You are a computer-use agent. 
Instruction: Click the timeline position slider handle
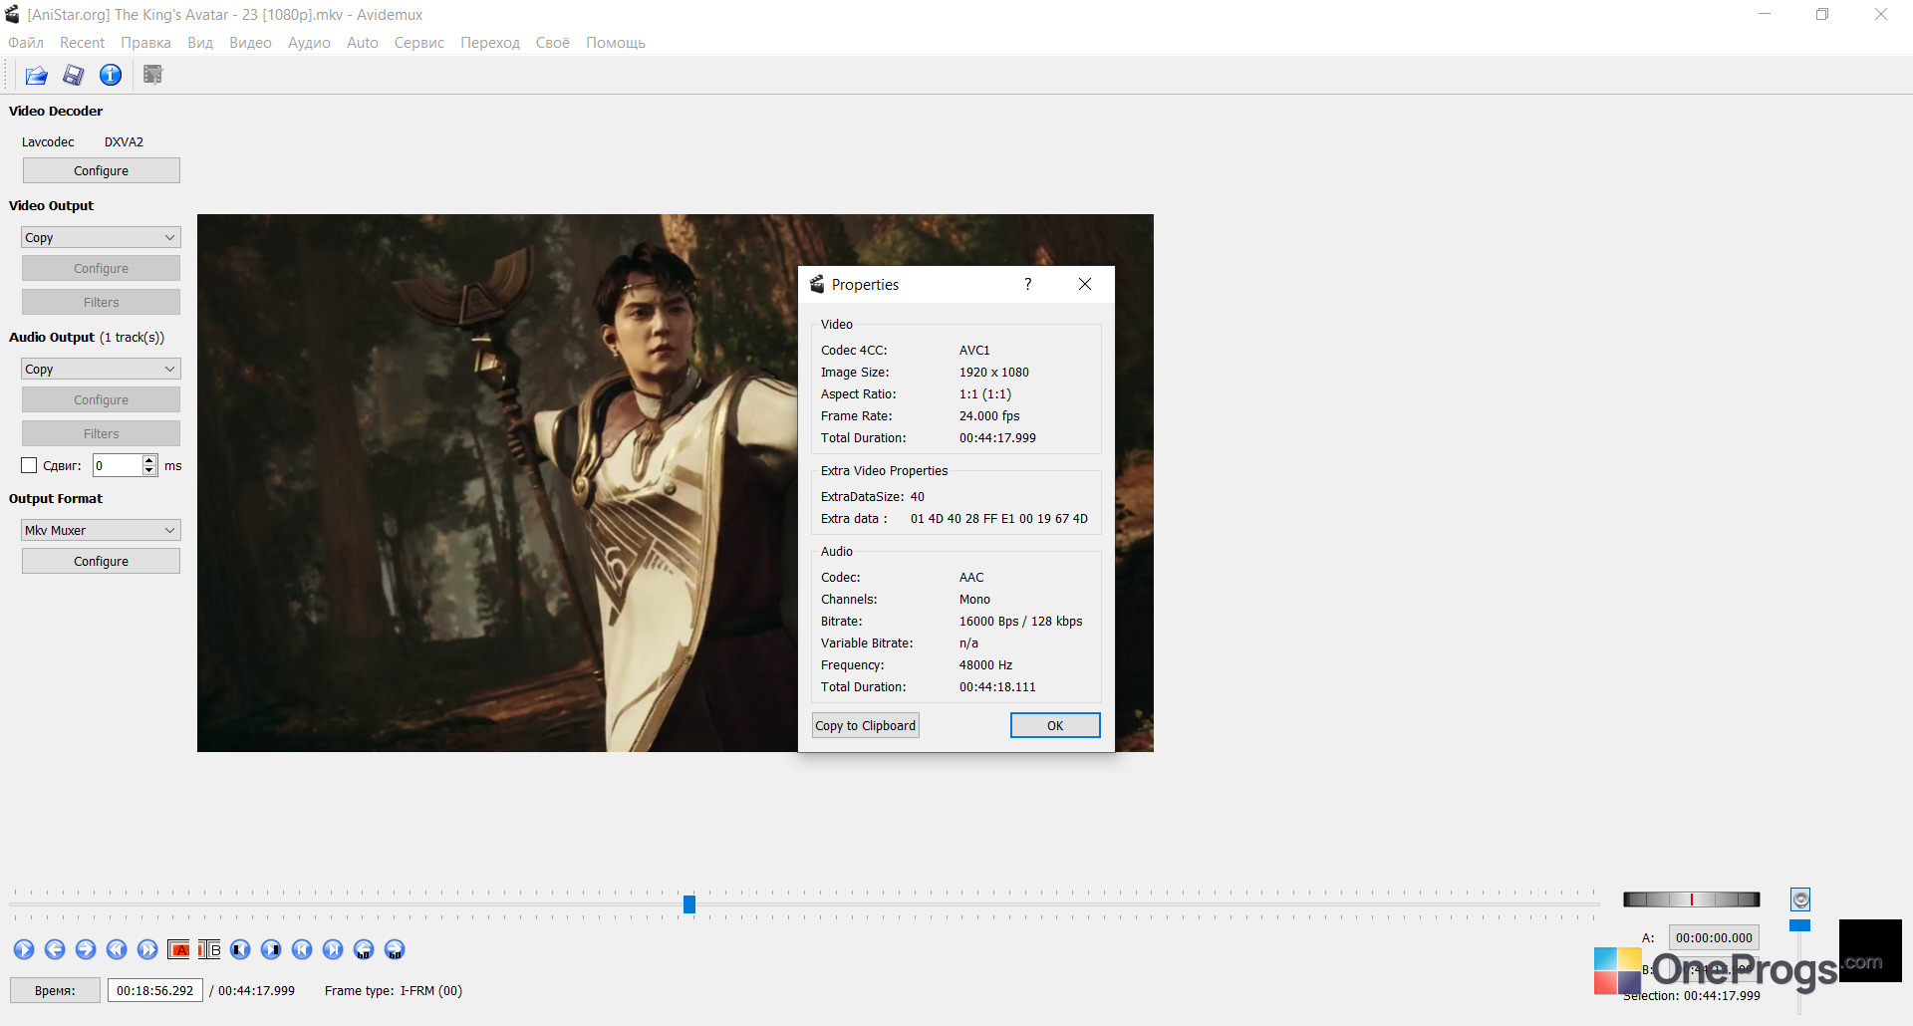(689, 904)
